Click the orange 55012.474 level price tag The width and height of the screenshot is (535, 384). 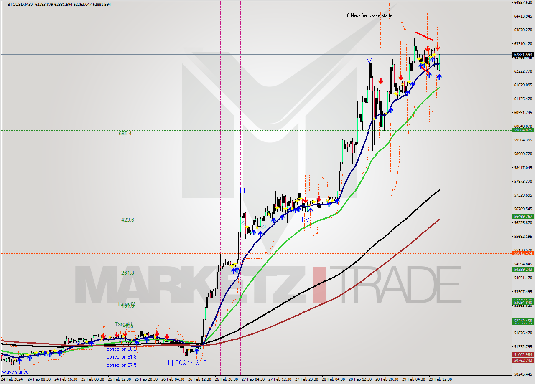click(522, 253)
